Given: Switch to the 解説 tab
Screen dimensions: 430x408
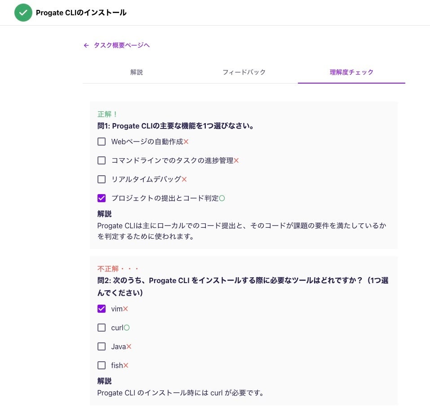Looking at the screenshot, I should tap(137, 72).
